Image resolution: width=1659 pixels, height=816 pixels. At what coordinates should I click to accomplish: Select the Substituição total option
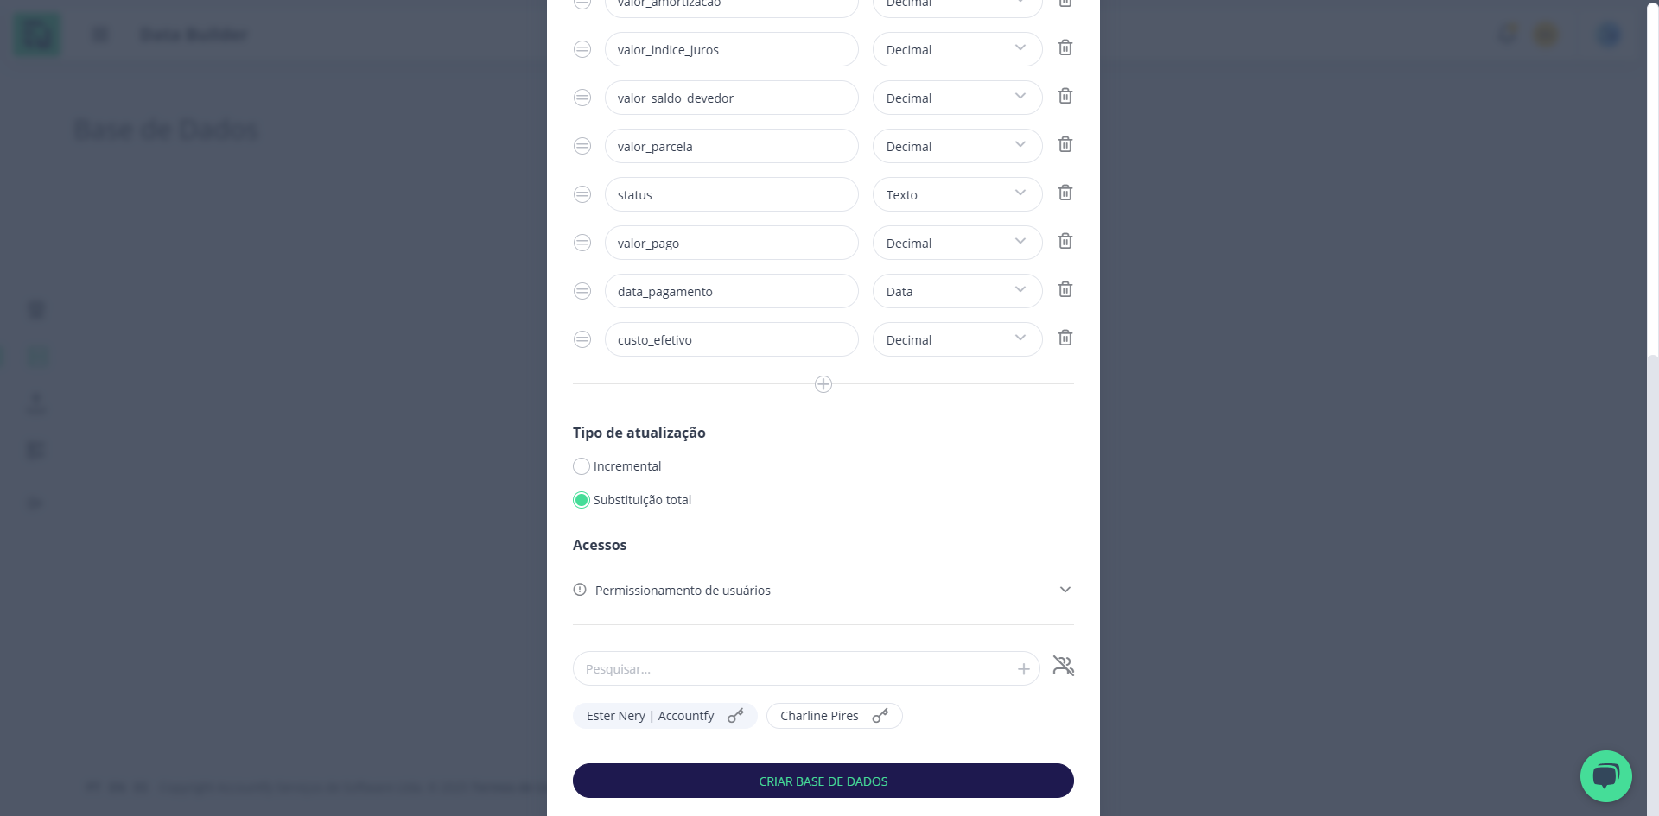582,500
